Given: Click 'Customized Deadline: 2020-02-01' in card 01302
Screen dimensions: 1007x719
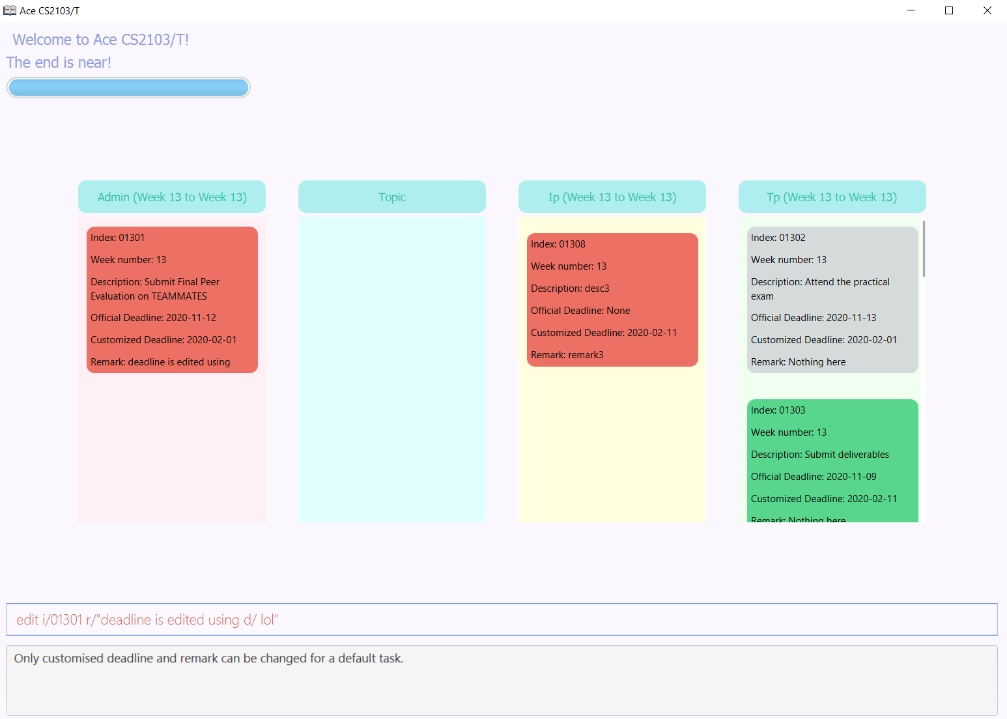Looking at the screenshot, I should click(824, 340).
